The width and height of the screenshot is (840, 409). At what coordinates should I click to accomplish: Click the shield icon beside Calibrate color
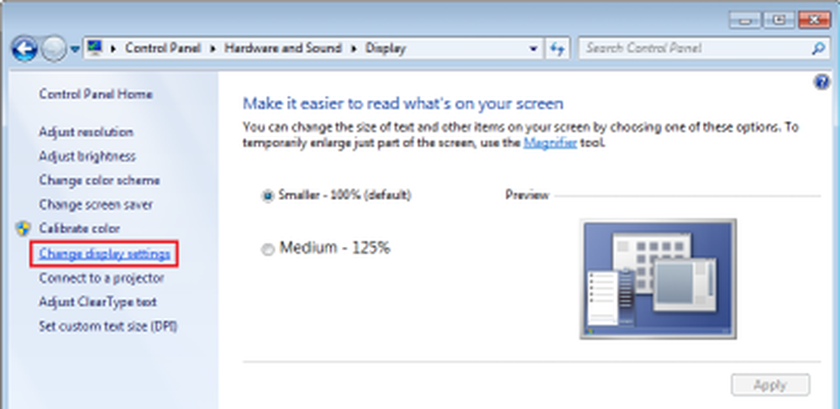(24, 228)
